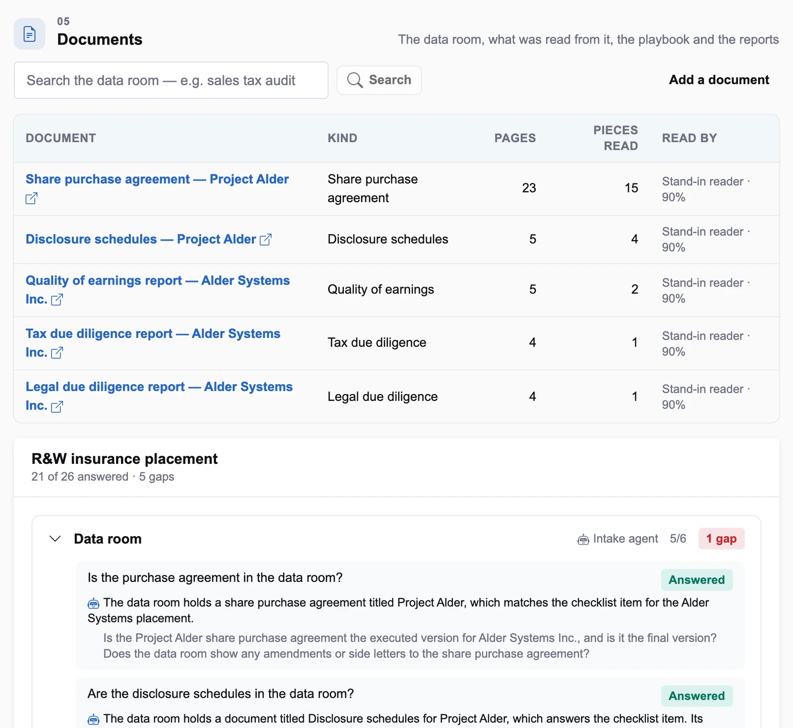
Task: Click follow-up question about executed version
Action: tap(410, 638)
